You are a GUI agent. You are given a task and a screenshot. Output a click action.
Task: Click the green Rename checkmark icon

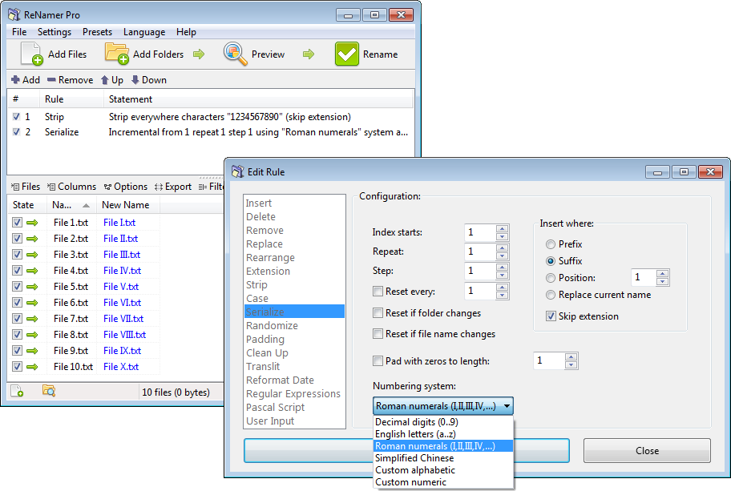[x=346, y=54]
